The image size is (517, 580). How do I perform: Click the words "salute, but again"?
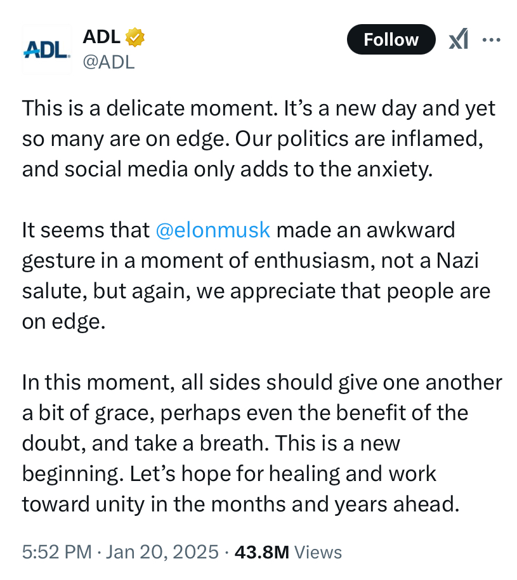coord(105,291)
